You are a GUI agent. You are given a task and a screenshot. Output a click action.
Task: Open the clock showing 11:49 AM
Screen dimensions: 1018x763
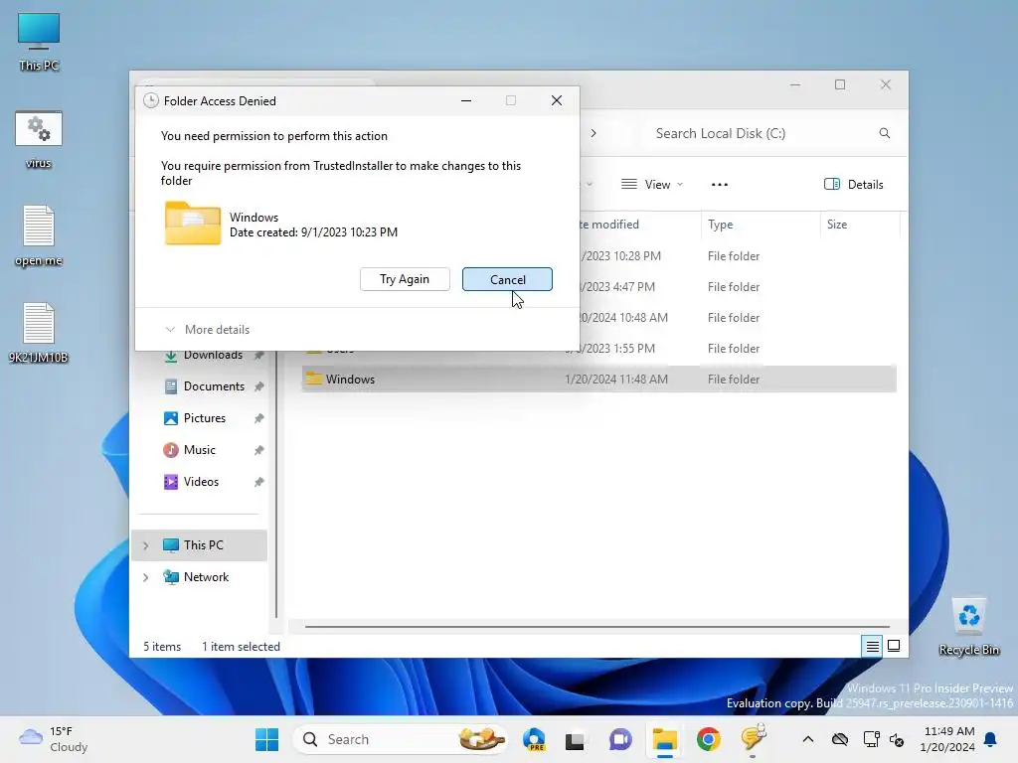(x=947, y=739)
